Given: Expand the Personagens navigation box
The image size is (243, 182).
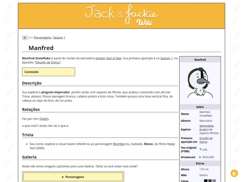Looking at the screenshot, I should tap(73, 177).
